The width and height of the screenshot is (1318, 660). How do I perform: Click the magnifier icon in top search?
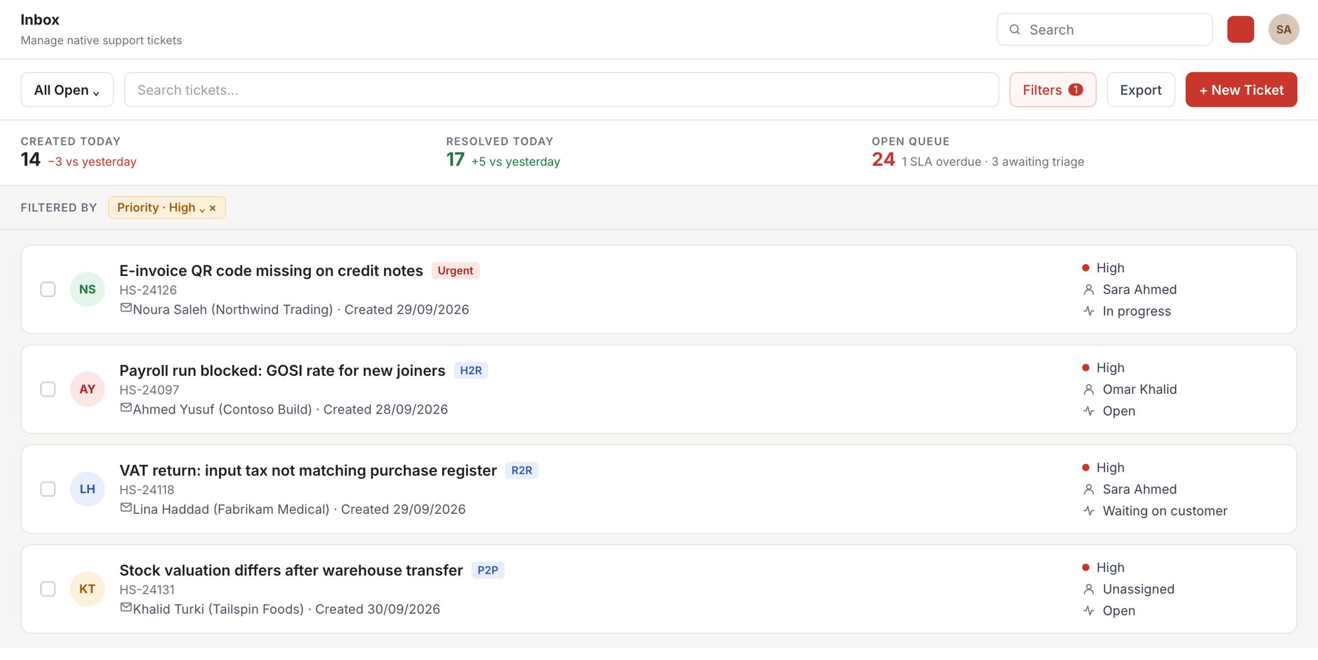click(x=1015, y=30)
